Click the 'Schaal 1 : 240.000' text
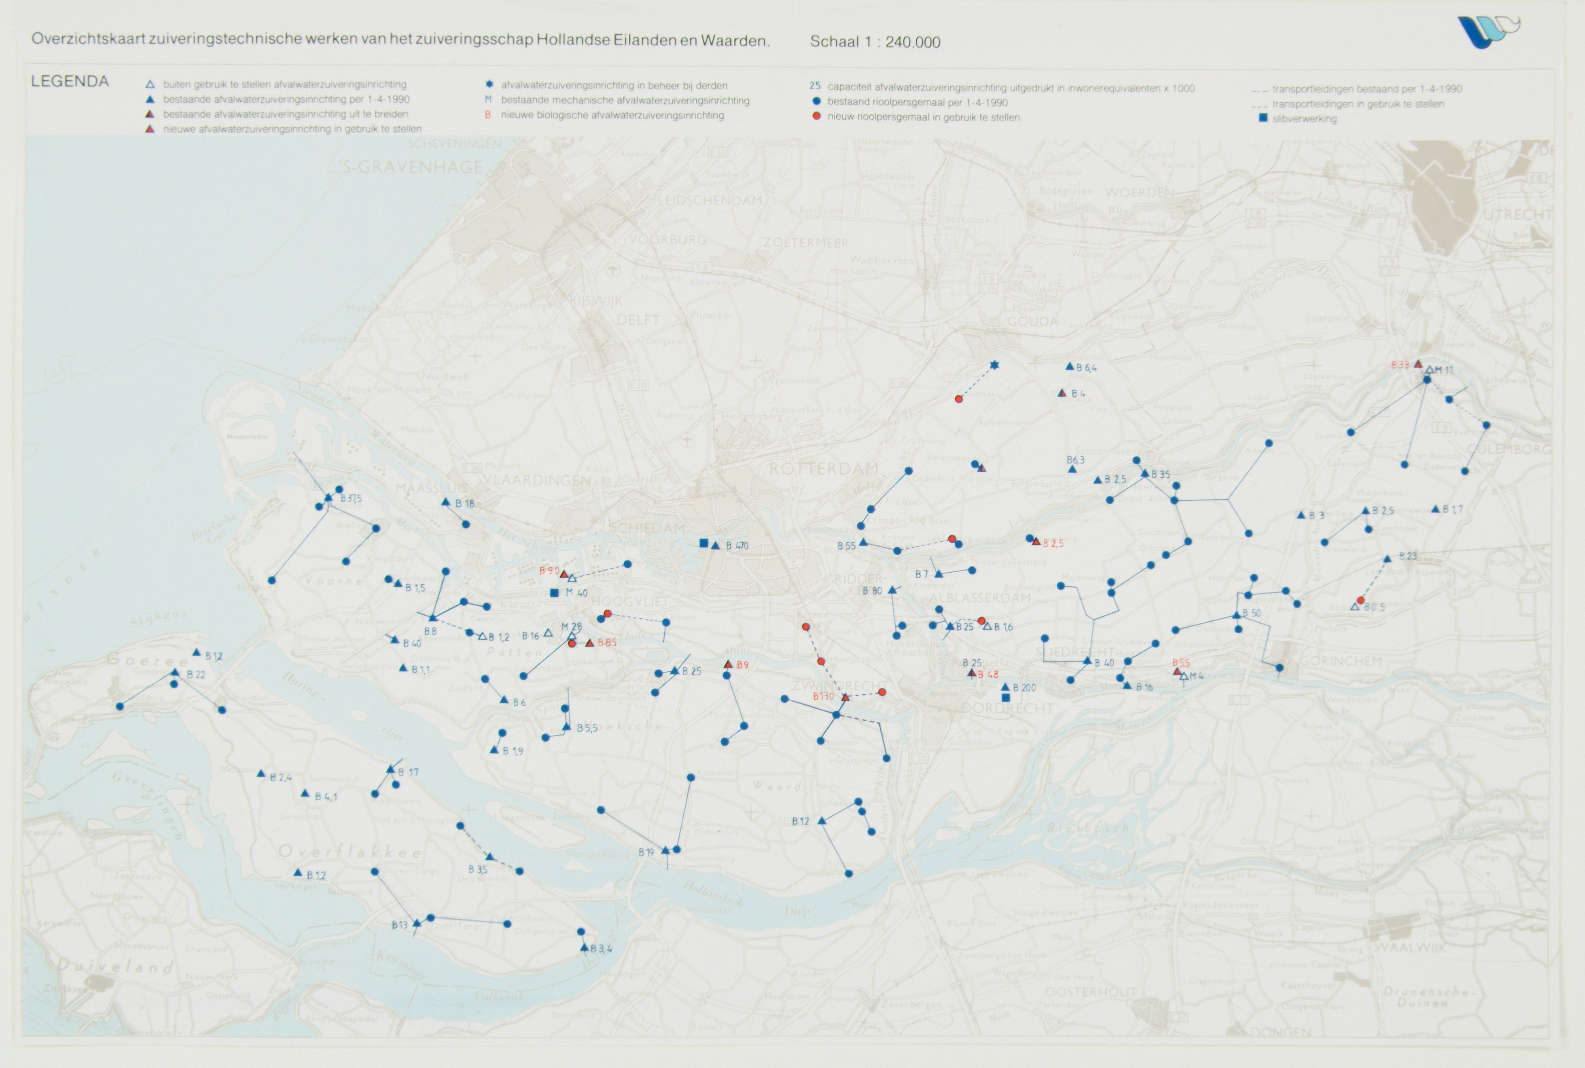Image resolution: width=1585 pixels, height=1068 pixels. point(874,42)
